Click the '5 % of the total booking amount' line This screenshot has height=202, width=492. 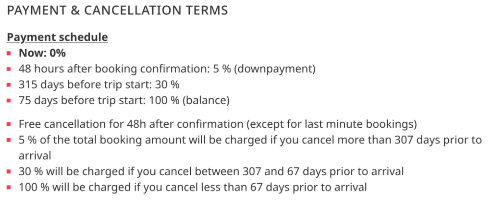point(250,147)
